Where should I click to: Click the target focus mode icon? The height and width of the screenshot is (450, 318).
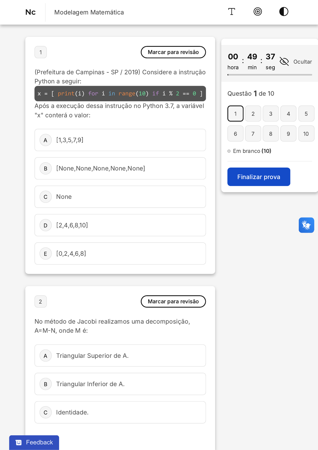(258, 12)
